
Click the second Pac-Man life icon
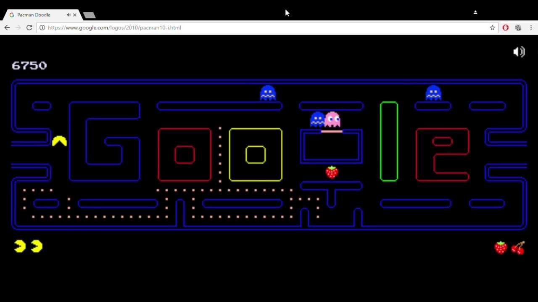(37, 246)
